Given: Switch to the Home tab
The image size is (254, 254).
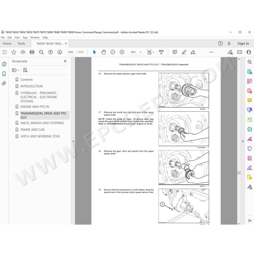Looking at the screenshot, I should coord(7,44).
